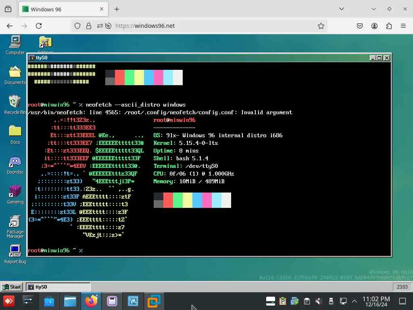Select the Windows 96 browser tab
413x310 pixels.
tap(63, 9)
